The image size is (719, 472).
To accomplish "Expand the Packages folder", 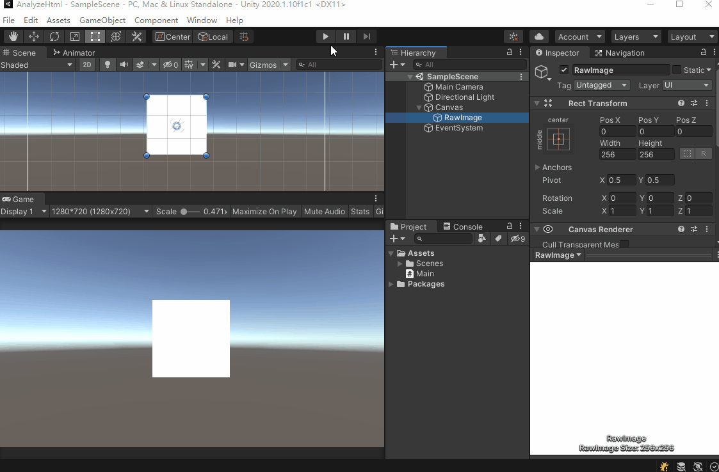I will click(391, 284).
